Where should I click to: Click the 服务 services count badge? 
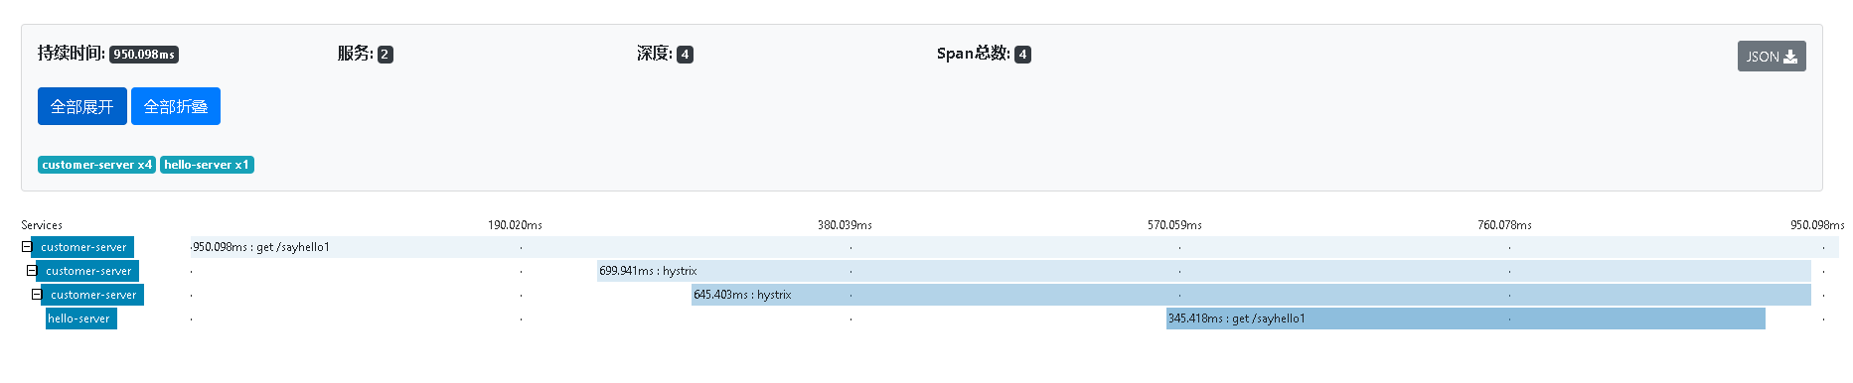(x=386, y=55)
